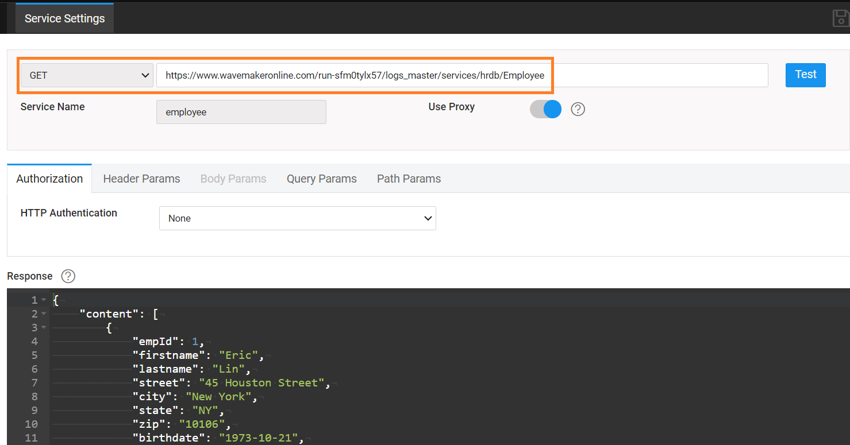The height and width of the screenshot is (445, 850).
Task: Fold the object starting at line 3
Action: (44, 328)
